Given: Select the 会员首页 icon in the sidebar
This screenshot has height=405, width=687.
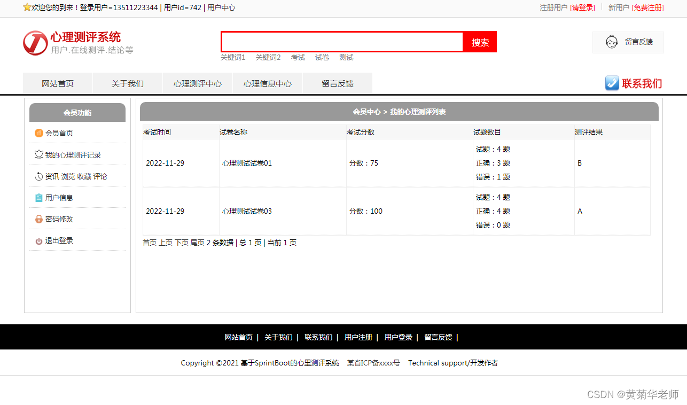Looking at the screenshot, I should click(x=38, y=133).
